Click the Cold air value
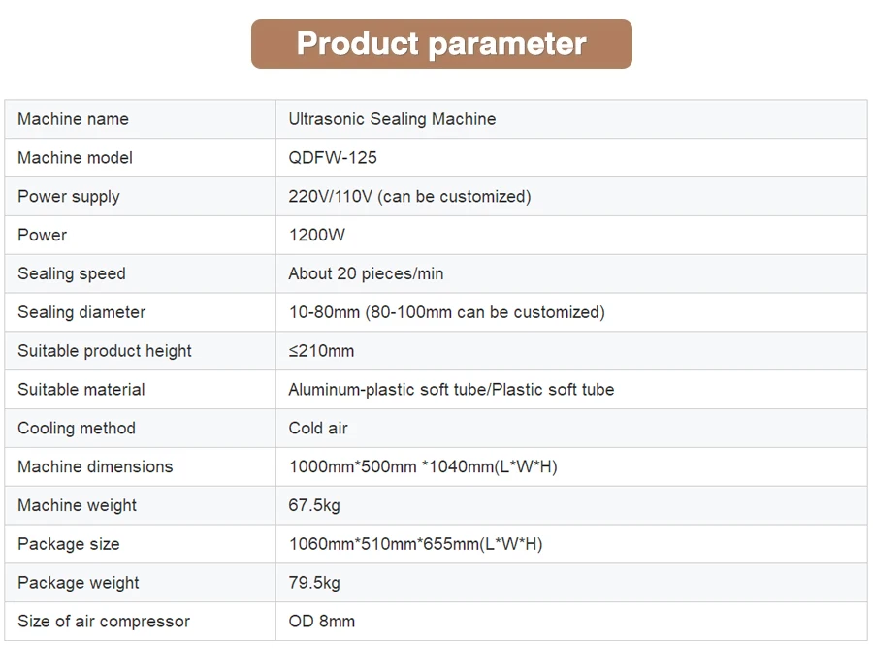Screen dimensions: 873x672 pyautogui.click(x=318, y=429)
